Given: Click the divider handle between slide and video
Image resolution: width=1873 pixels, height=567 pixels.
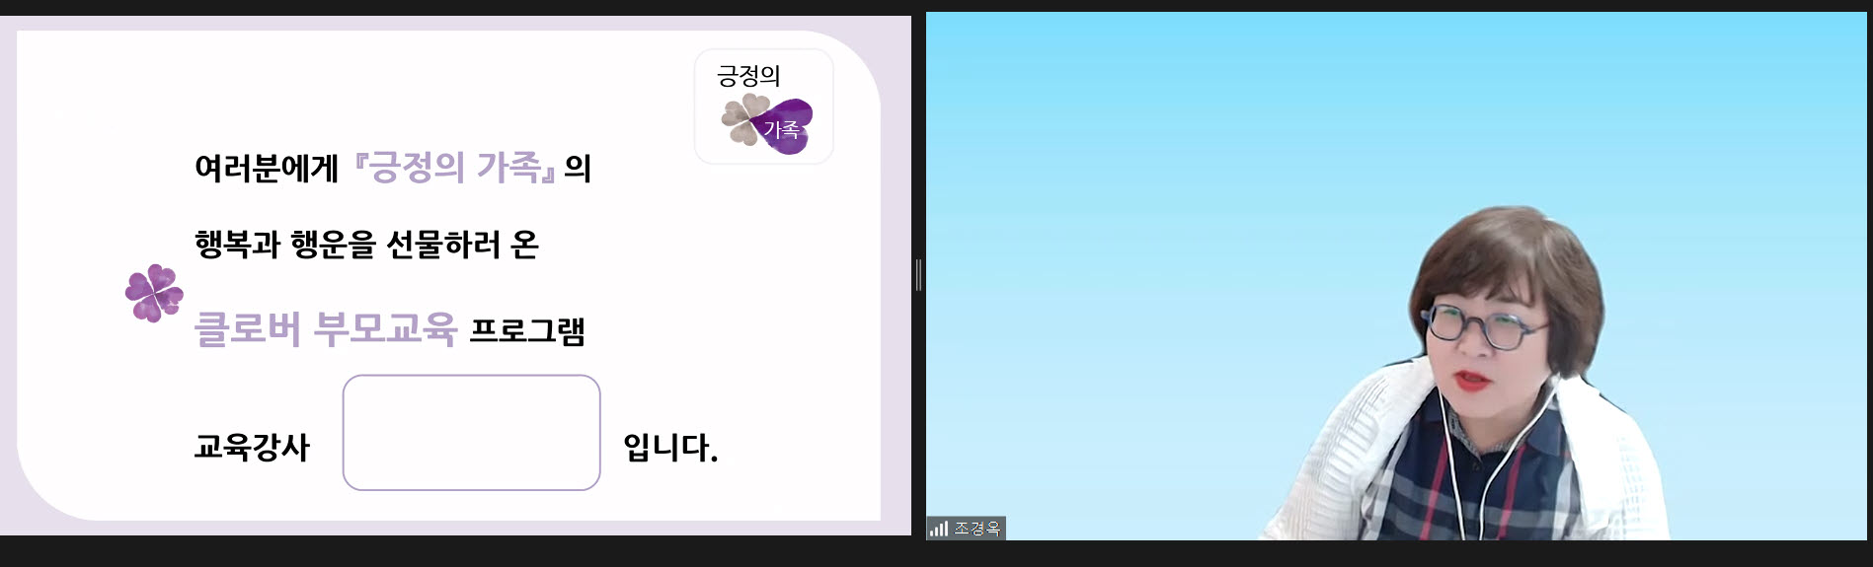Looking at the screenshot, I should coord(918,275).
